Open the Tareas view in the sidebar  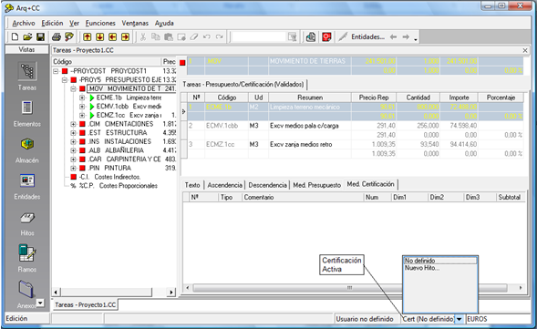click(x=27, y=77)
